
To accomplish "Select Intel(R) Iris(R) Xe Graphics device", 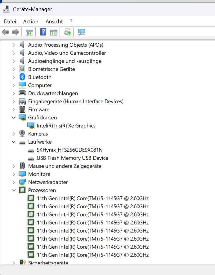I will click(66, 126).
